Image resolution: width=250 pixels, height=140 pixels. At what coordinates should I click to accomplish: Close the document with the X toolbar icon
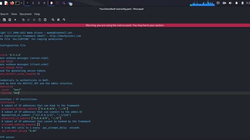point(15,20)
